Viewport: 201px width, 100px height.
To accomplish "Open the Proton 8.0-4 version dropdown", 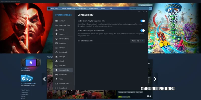I will 138,41.
